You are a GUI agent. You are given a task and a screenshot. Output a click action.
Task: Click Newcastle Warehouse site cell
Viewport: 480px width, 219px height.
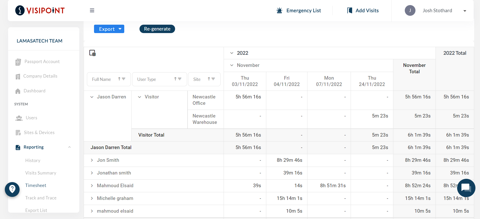(206, 119)
